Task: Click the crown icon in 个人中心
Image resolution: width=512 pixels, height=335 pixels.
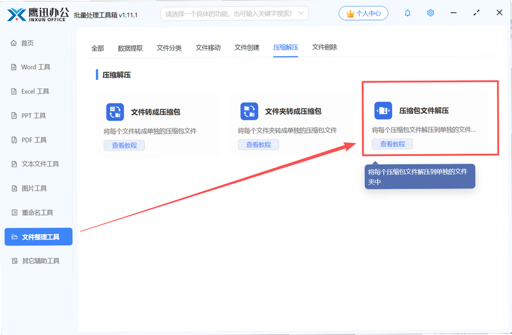Action: tap(350, 13)
